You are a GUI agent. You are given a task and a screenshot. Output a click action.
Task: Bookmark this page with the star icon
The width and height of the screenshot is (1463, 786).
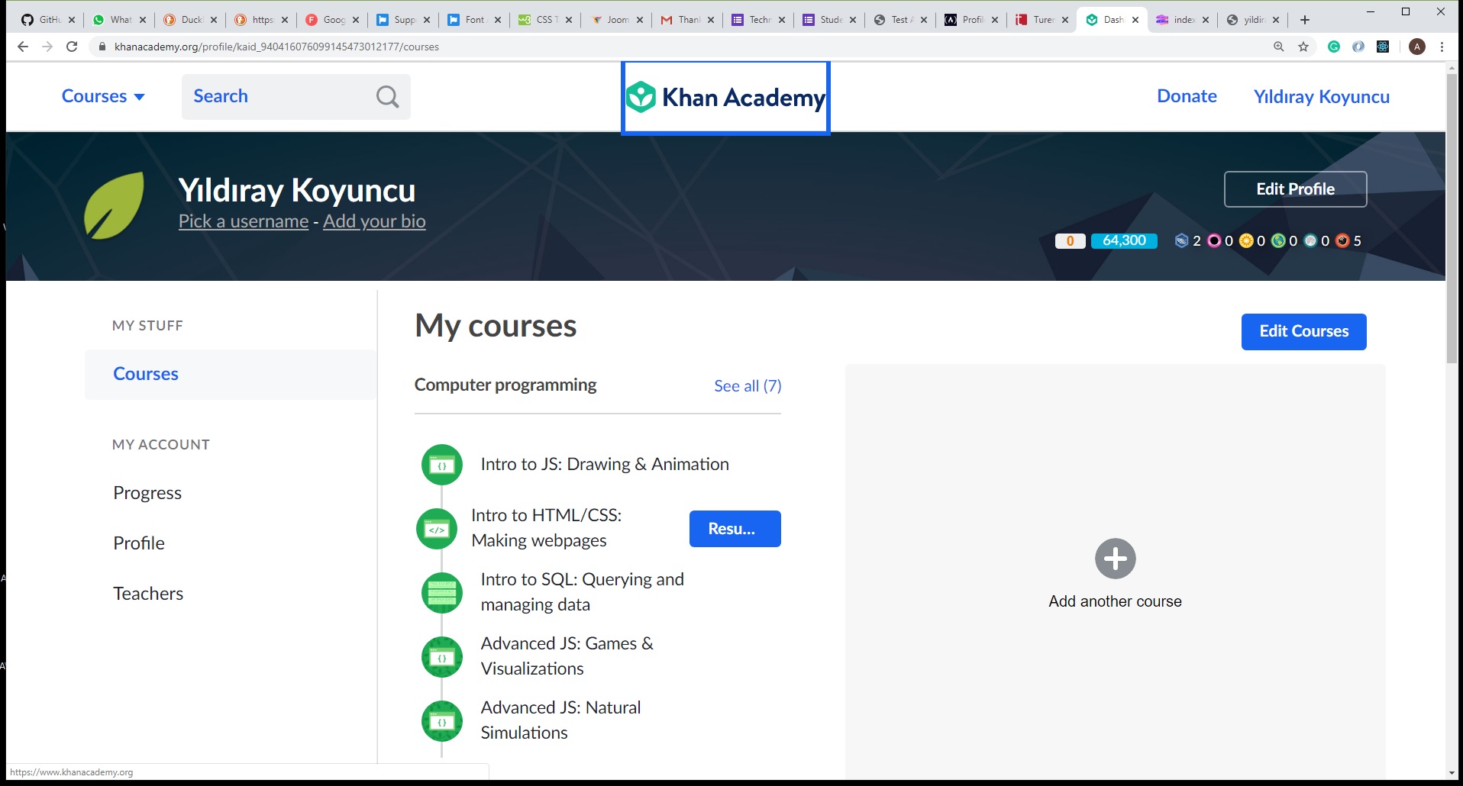(1303, 47)
